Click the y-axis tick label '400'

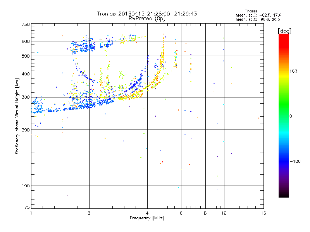point(26,74)
